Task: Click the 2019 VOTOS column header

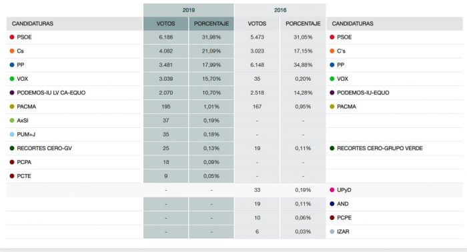Action: tap(166, 23)
